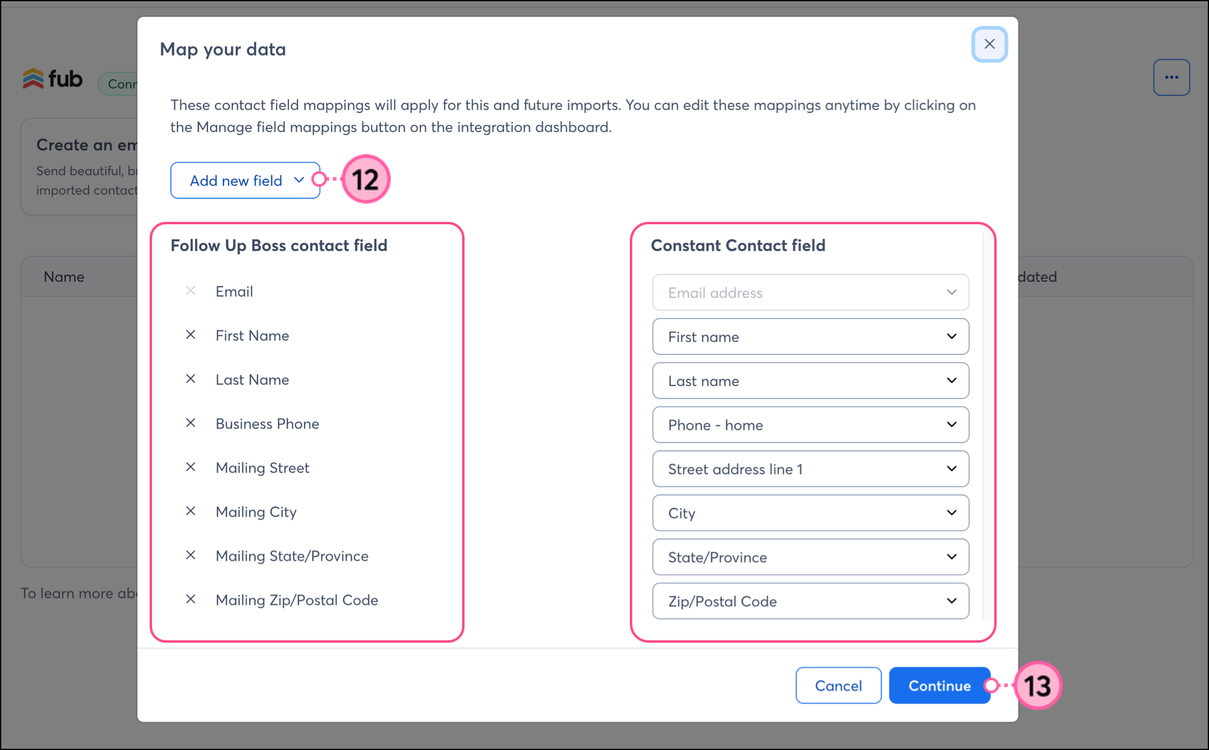Remove the Mailing Street field mapping
The image size is (1209, 750).
click(x=191, y=467)
